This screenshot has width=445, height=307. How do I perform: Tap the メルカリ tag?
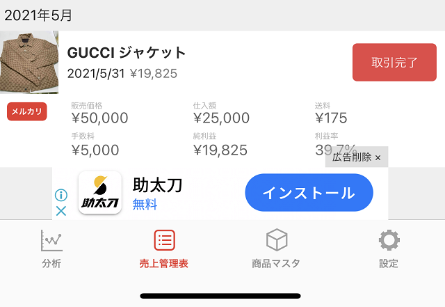pyautogui.click(x=27, y=111)
